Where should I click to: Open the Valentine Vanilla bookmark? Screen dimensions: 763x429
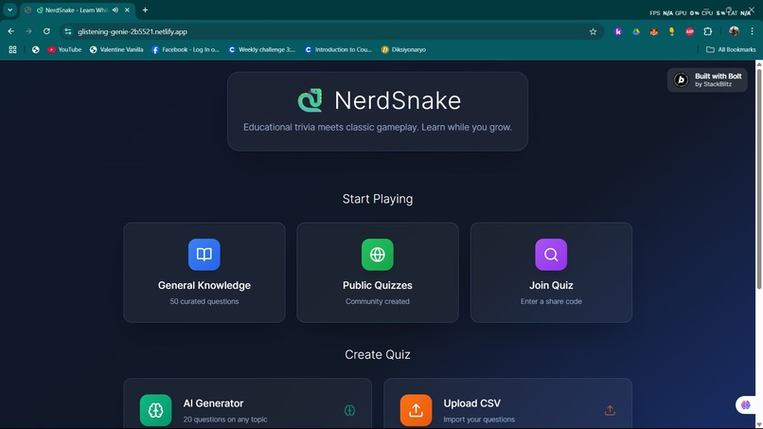point(116,49)
